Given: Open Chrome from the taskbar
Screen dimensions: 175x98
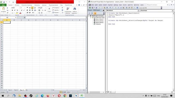Looking at the screenshot, I should [x=65, y=96].
